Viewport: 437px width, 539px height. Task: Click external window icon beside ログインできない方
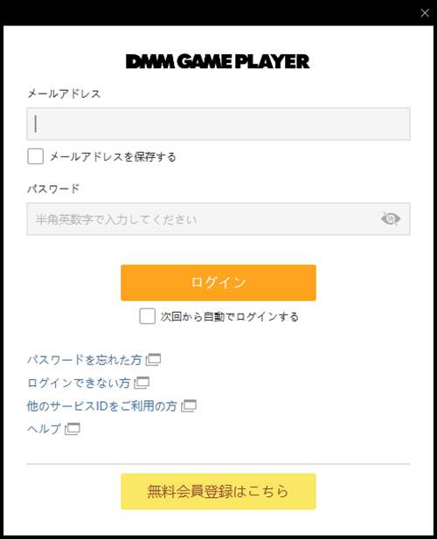coord(142,383)
